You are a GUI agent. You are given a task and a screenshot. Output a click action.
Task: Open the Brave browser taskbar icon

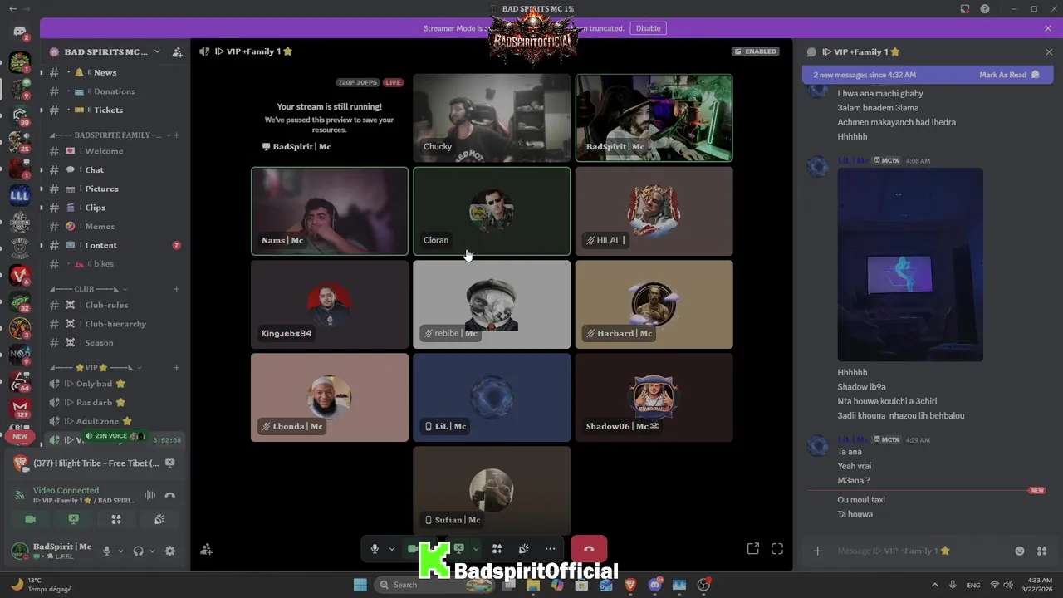(630, 585)
